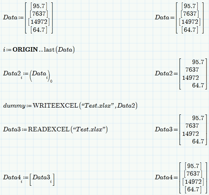Click value [14972] in the Data definition matrix

[x=39, y=22]
